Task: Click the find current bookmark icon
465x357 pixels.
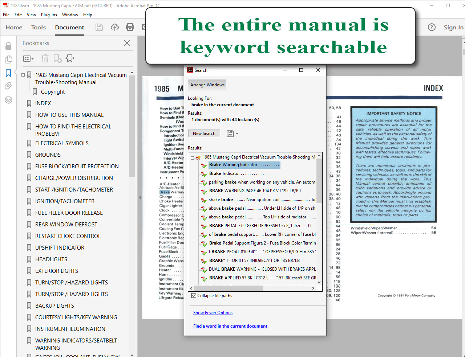Action: point(70,58)
